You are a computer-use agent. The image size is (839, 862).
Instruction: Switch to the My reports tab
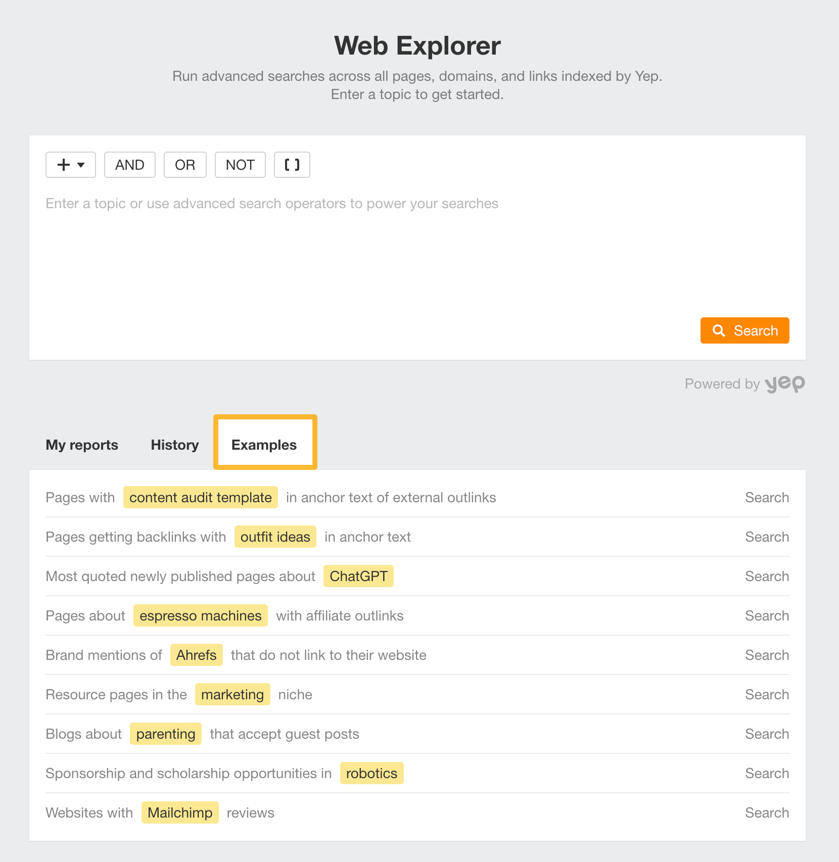tap(81, 445)
